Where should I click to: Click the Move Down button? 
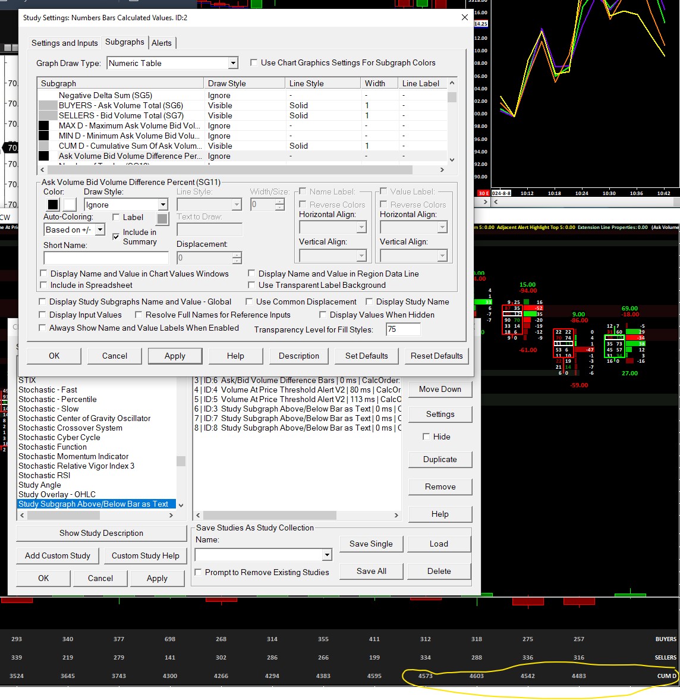440,389
